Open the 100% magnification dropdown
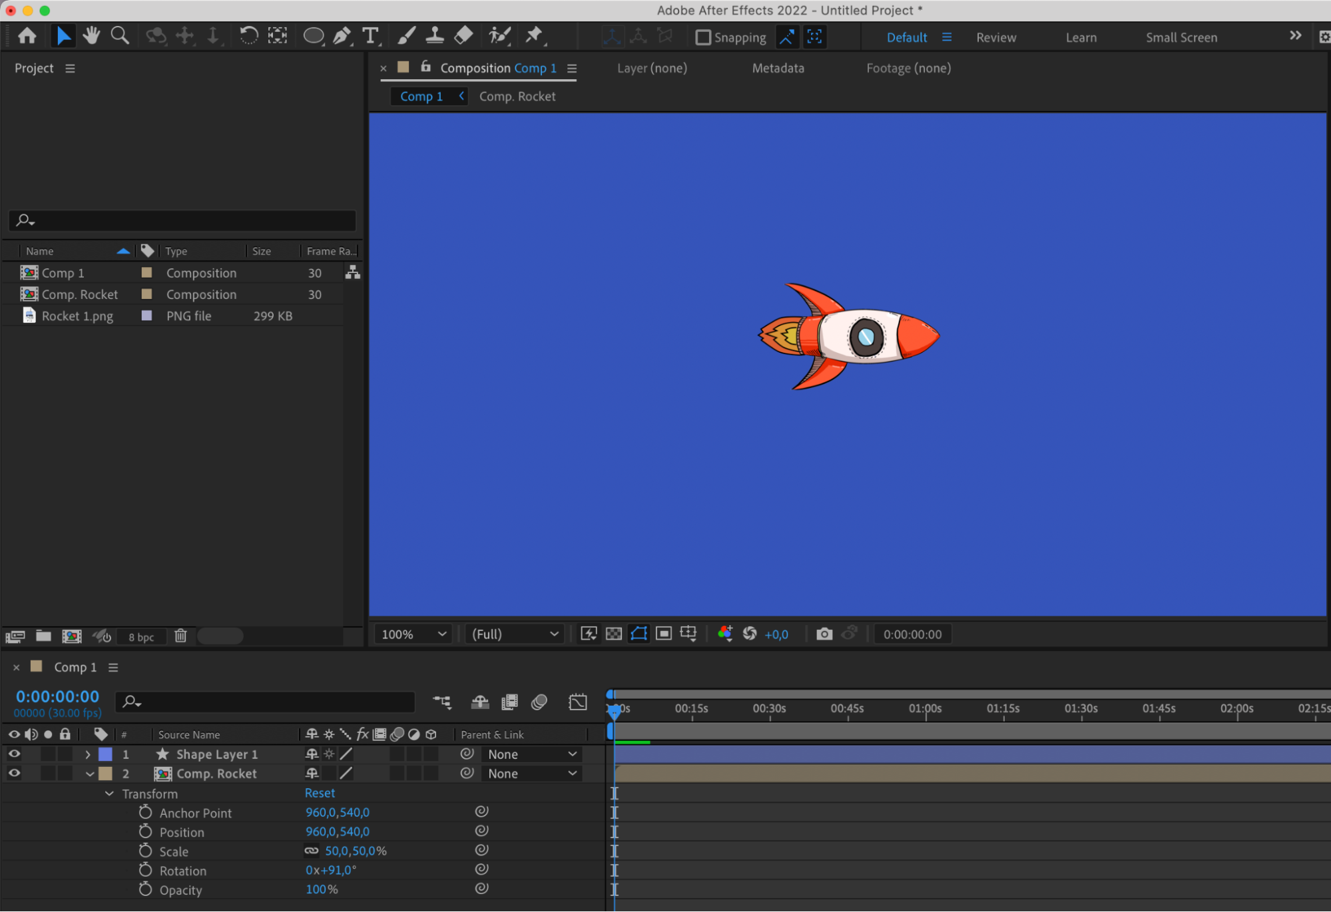The image size is (1331, 912). tap(413, 634)
